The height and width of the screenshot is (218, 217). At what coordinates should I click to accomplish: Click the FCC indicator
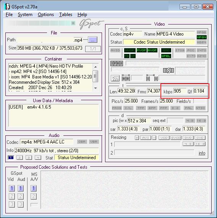(191, 50)
